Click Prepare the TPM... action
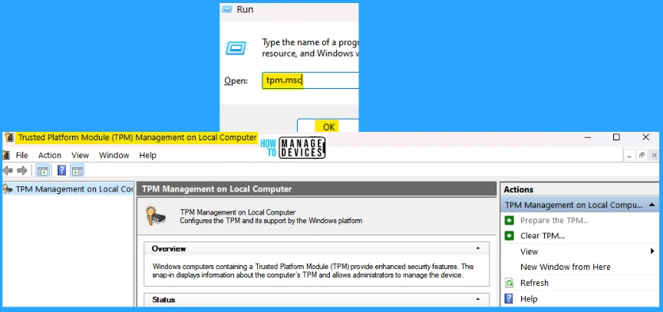This screenshot has height=312, width=663. 554,220
